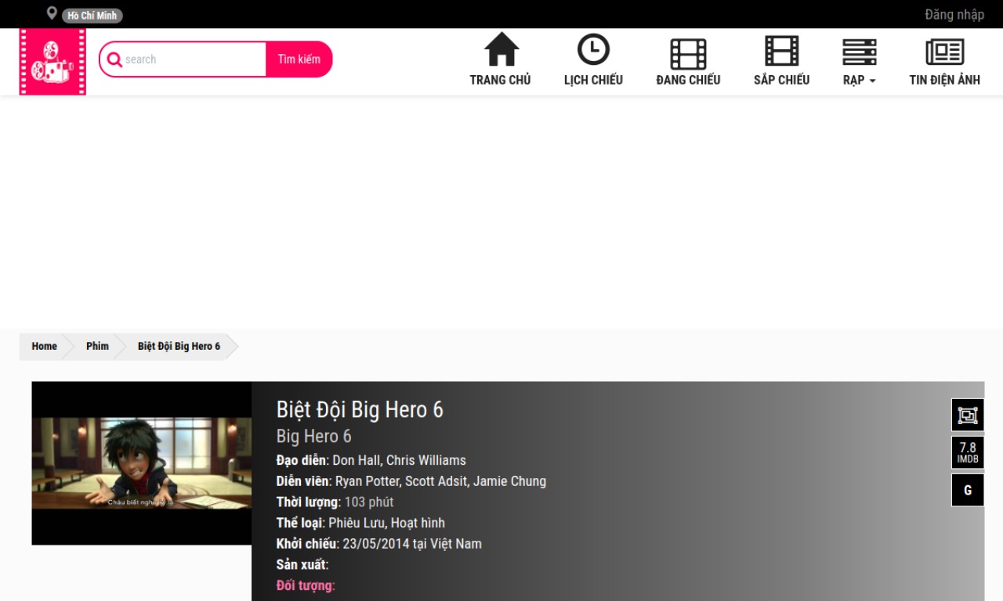Screen dimensions: 1003x601
Task: Open the TRANG CHỦ menu label
Action: (500, 80)
